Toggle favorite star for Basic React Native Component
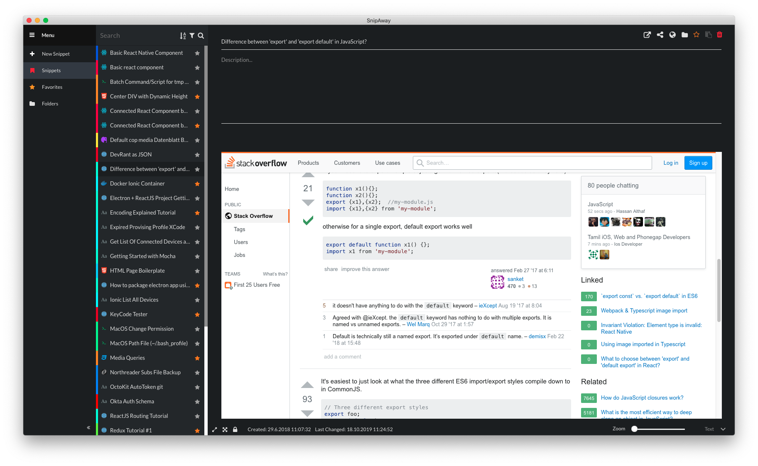The image size is (758, 466). coord(197,53)
